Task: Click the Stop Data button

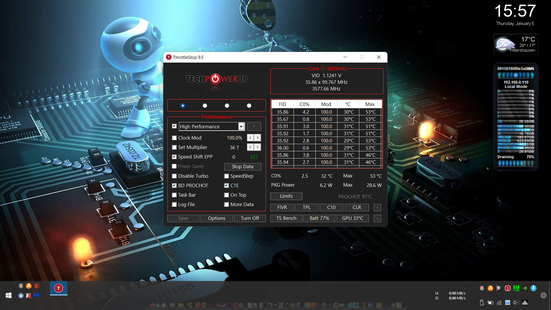Action: (242, 166)
